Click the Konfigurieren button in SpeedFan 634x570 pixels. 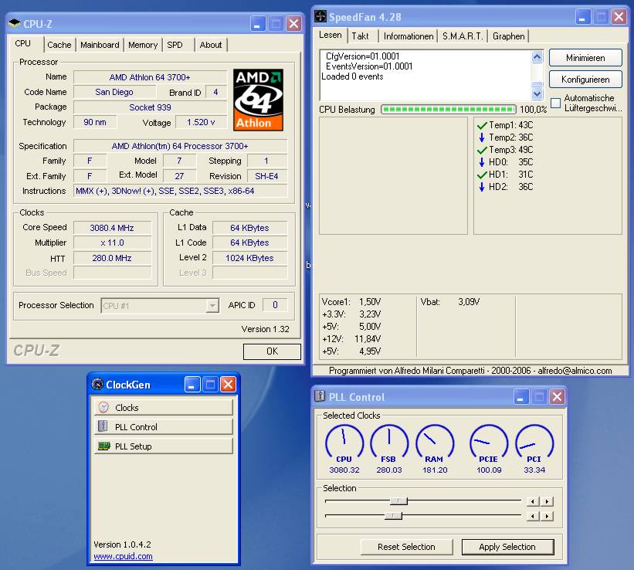pos(585,80)
